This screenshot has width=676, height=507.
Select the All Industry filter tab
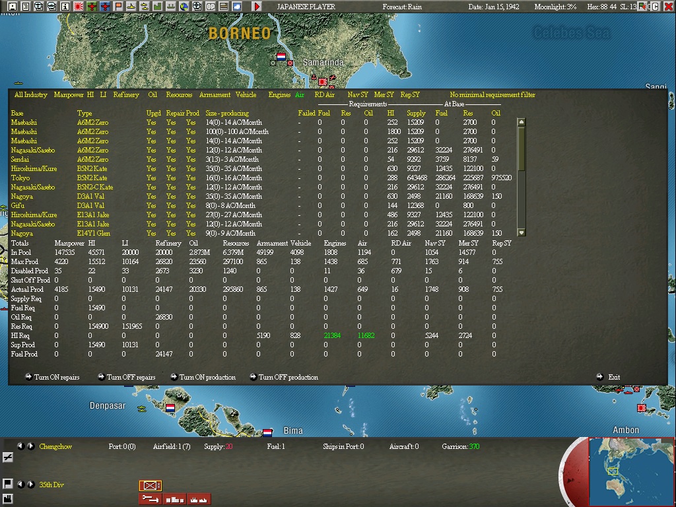[30, 94]
